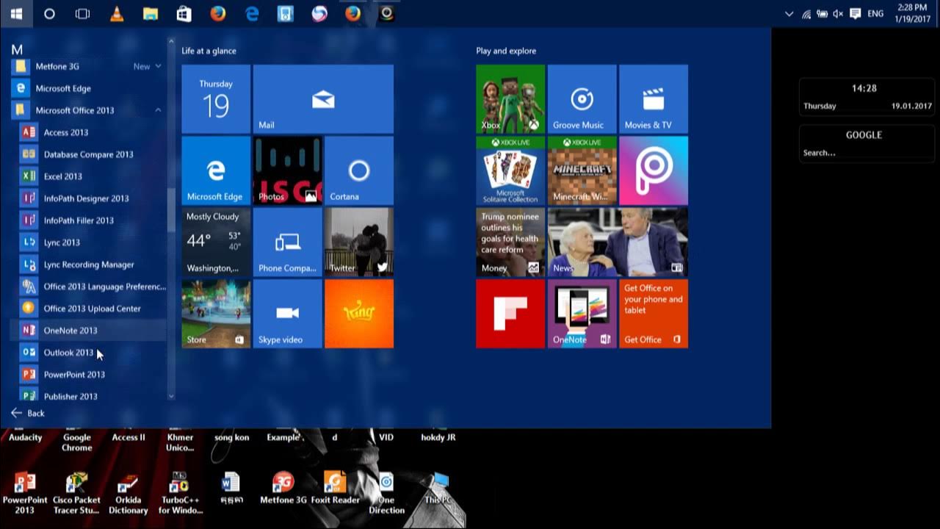Open Access 2013 from the app list
This screenshot has height=529, width=940.
(88, 132)
